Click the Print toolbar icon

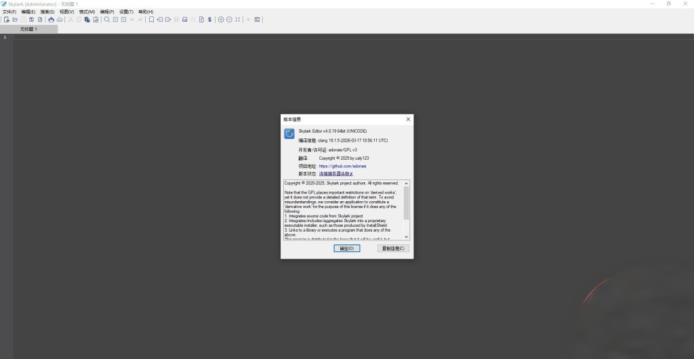[52, 20]
